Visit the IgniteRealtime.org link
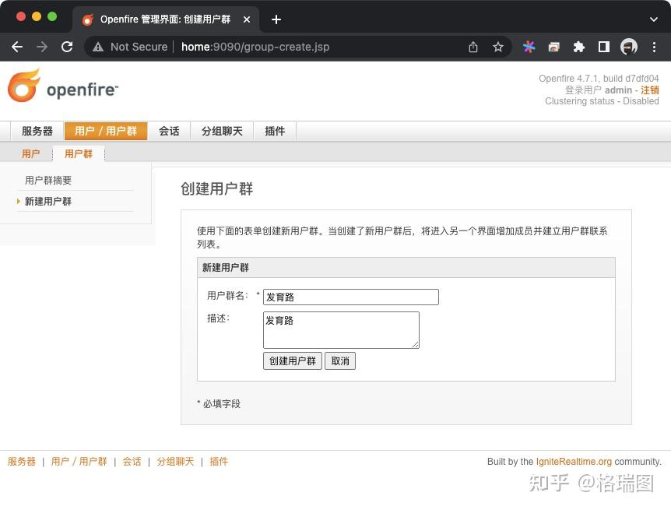Image resolution: width=671 pixels, height=510 pixels. (x=574, y=461)
